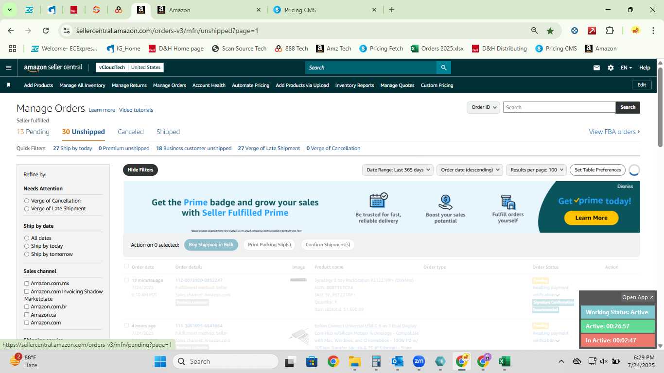Open the new tab plus button
The width and height of the screenshot is (664, 373).
(x=392, y=10)
